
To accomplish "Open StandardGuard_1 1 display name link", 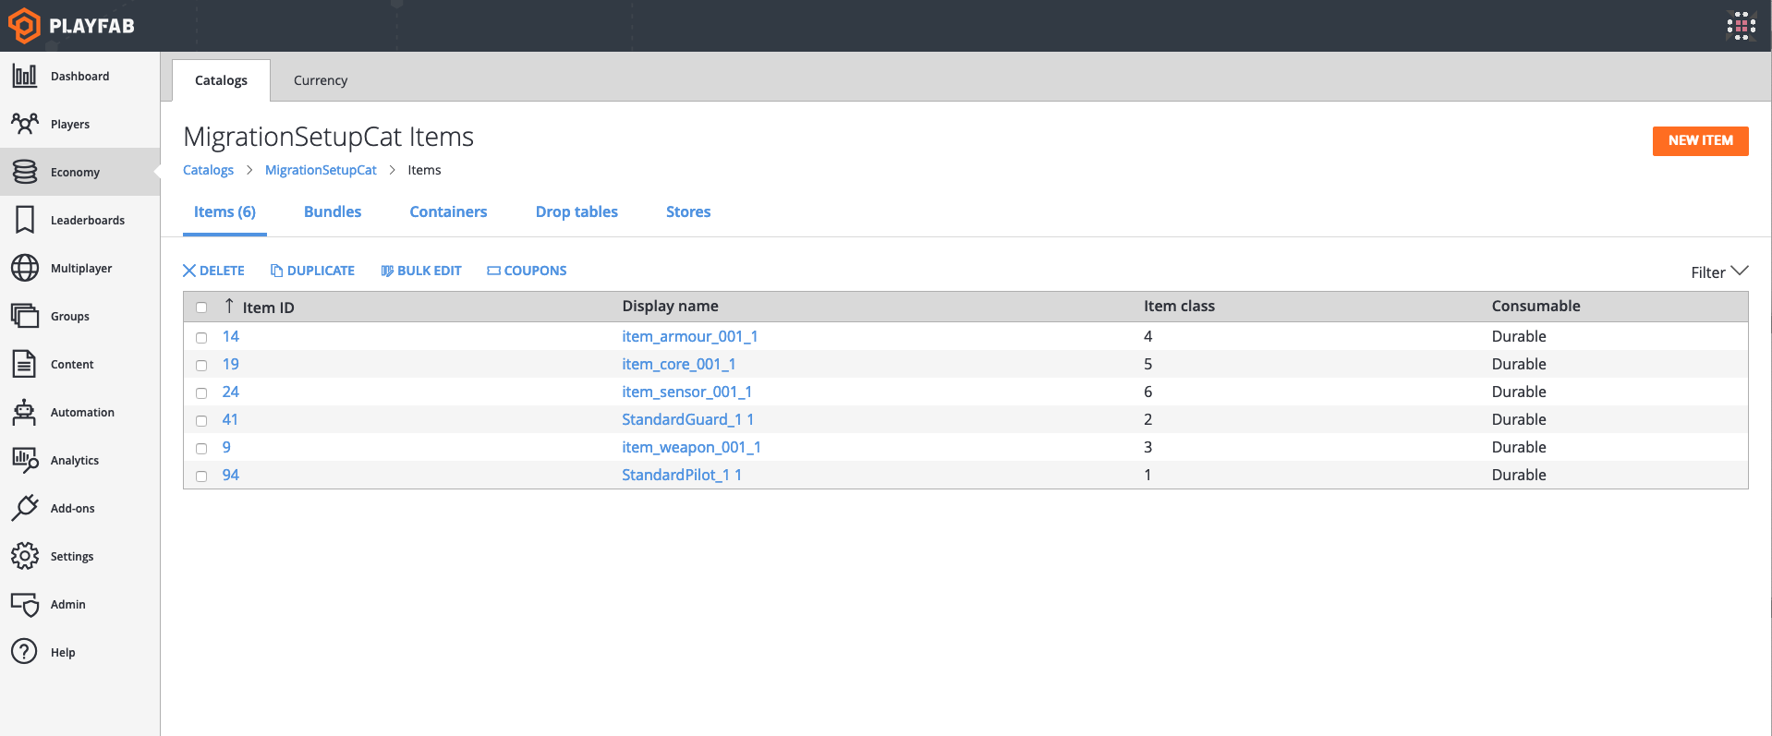I will coord(687,419).
